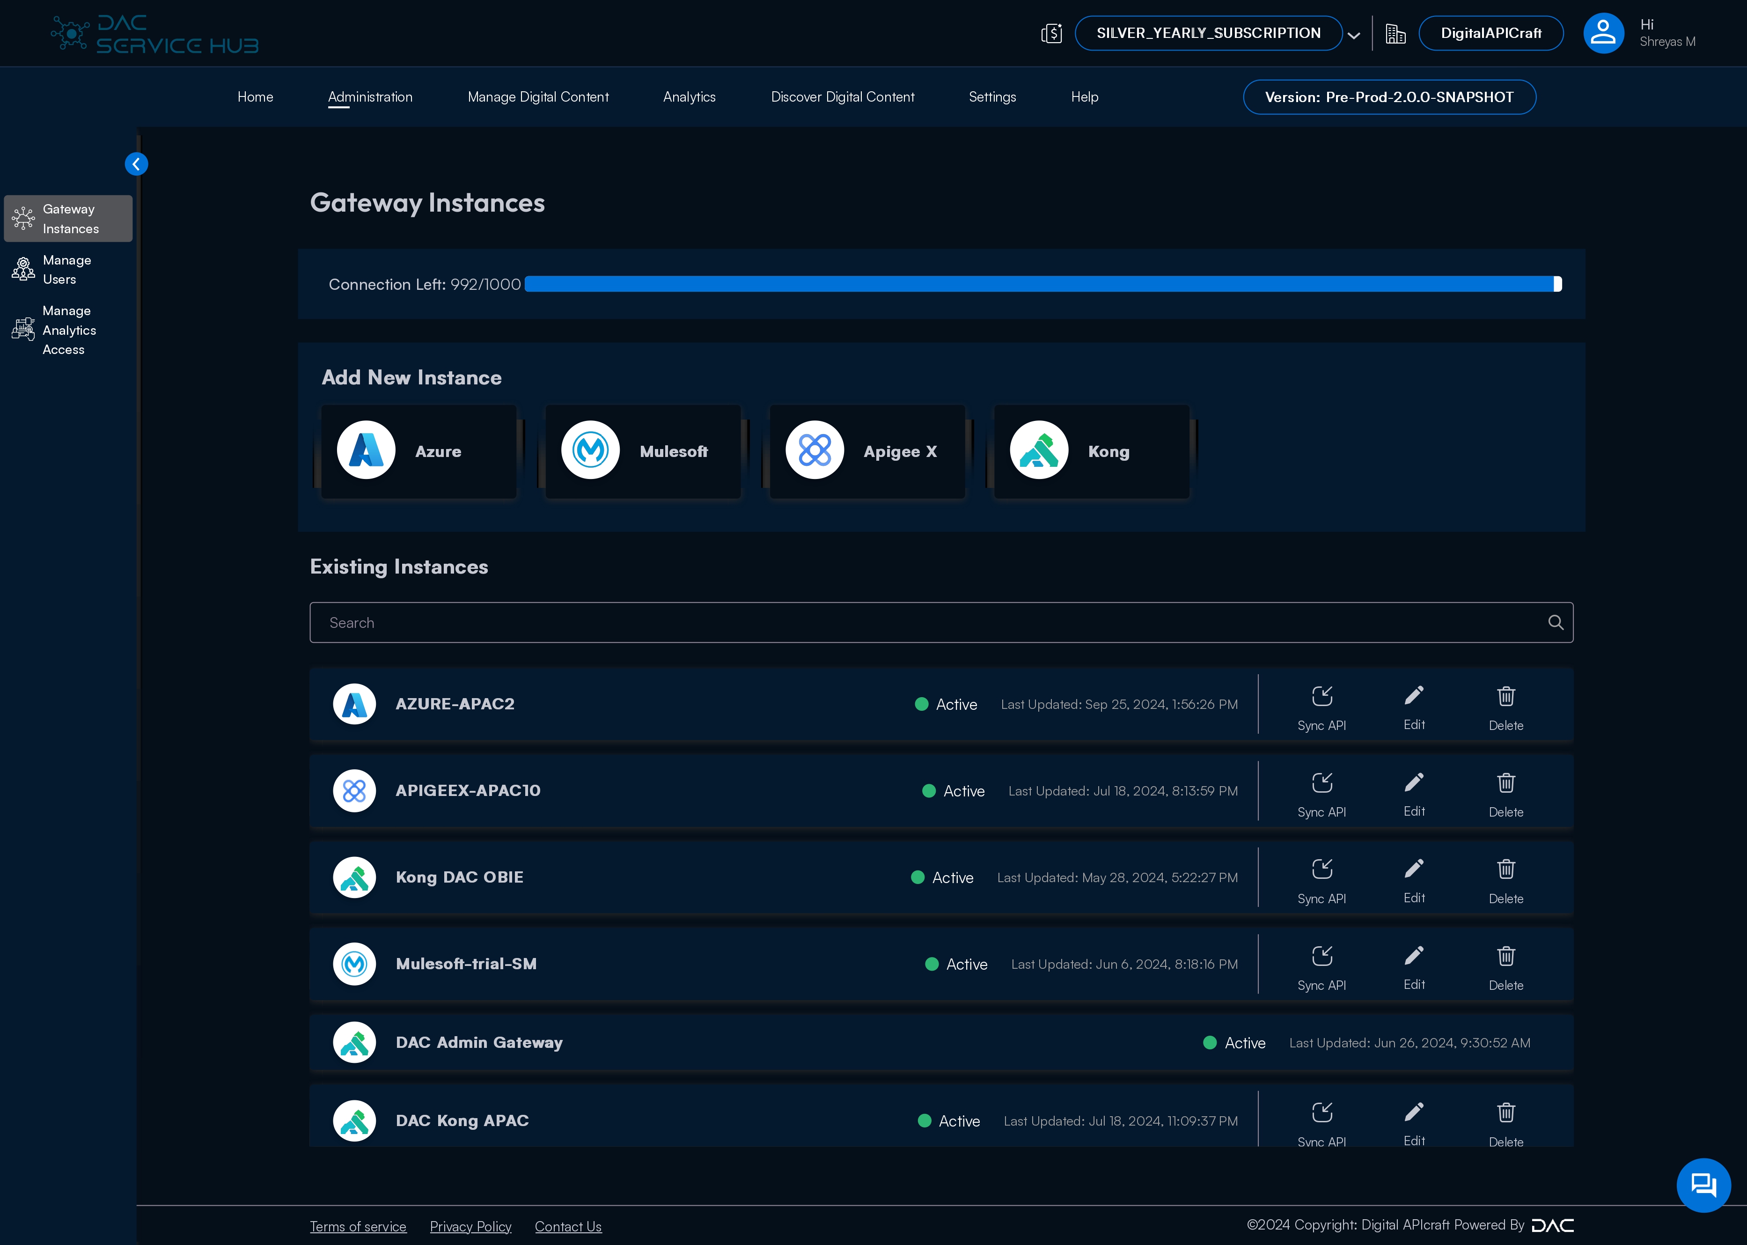Open the Privacy Policy link
The width and height of the screenshot is (1747, 1245).
pyautogui.click(x=470, y=1227)
